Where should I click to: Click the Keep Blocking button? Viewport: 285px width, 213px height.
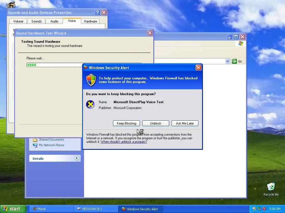click(x=126, y=123)
